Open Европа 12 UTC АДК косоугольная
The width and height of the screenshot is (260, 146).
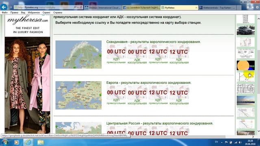(x=179, y=95)
